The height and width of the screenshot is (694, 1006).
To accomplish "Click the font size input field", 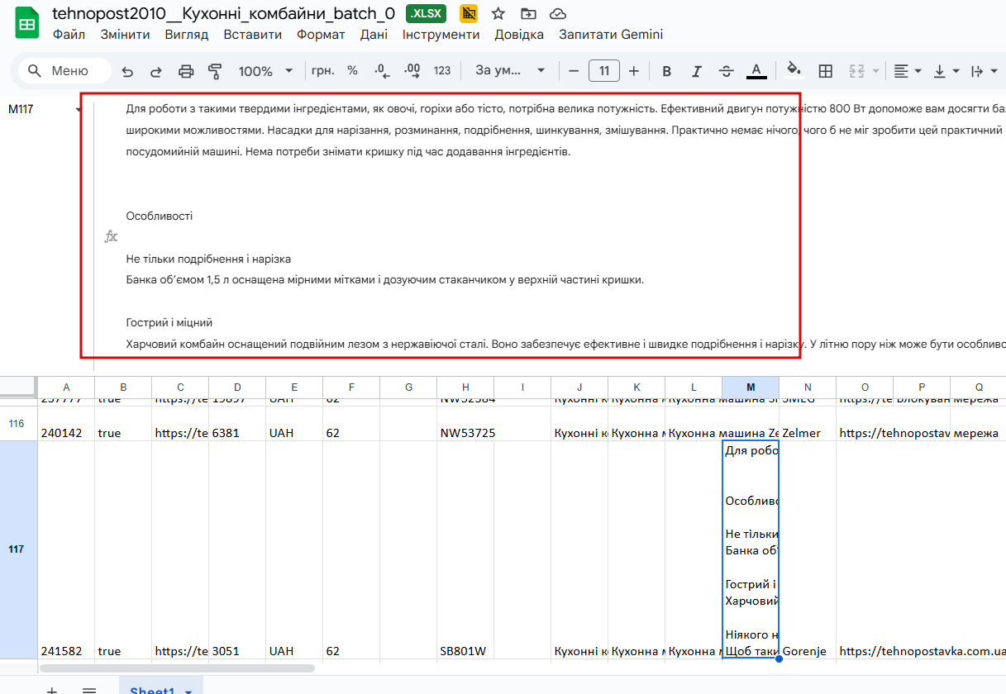I will pyautogui.click(x=603, y=71).
